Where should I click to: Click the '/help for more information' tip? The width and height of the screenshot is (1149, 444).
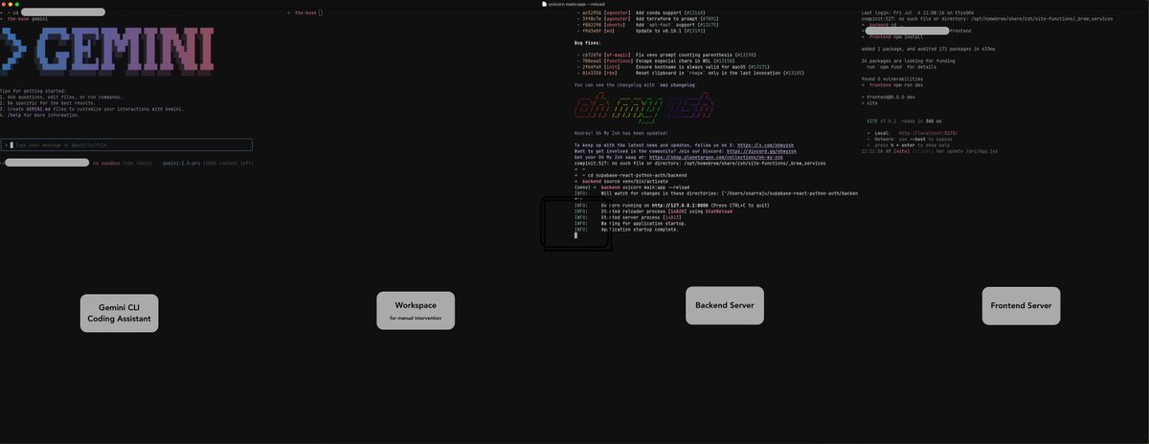click(x=42, y=115)
